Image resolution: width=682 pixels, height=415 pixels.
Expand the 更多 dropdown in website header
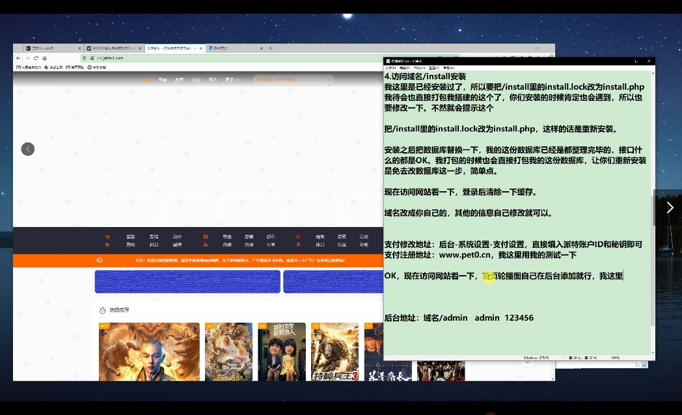click(232, 79)
